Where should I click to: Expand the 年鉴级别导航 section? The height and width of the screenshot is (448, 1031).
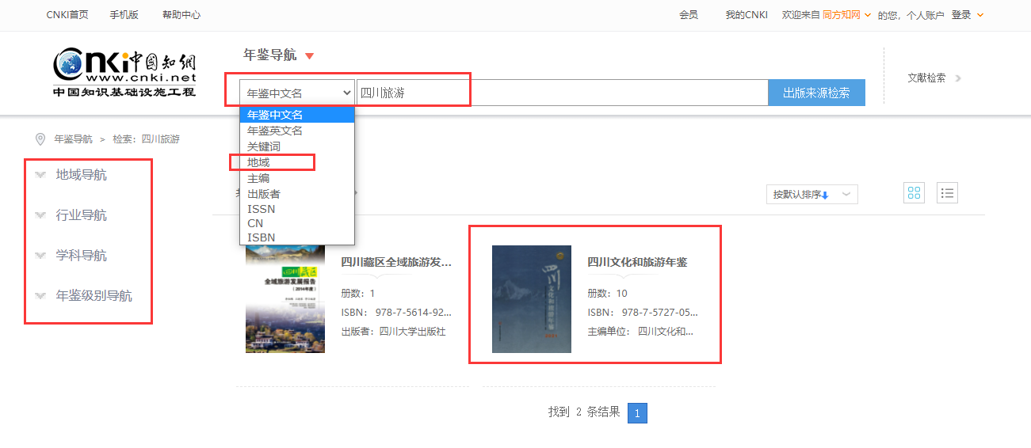point(40,296)
